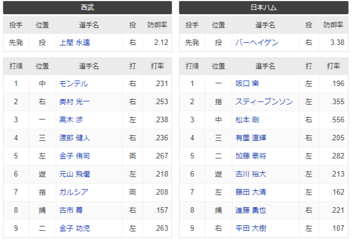
Task: Open バーヘイゲン pitcher profile link
Action: pyautogui.click(x=257, y=42)
